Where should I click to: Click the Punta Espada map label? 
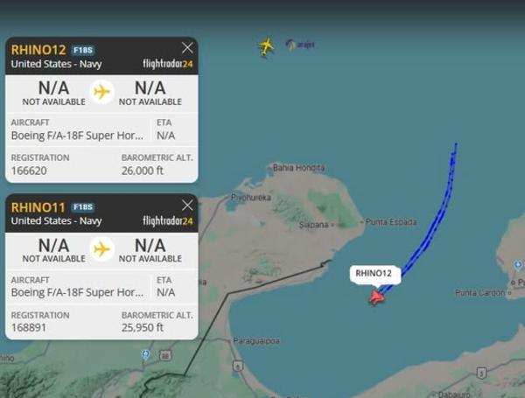point(391,222)
